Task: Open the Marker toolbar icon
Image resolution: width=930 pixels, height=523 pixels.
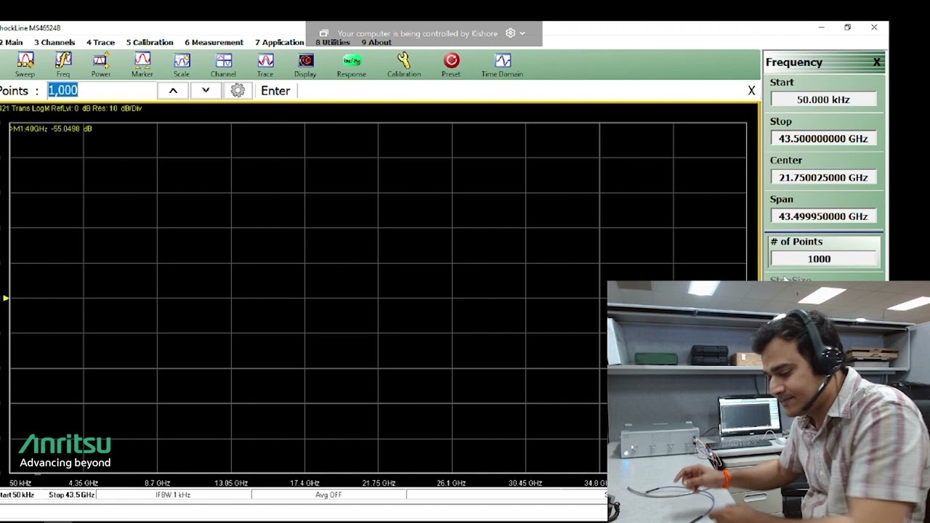Action: [142, 65]
